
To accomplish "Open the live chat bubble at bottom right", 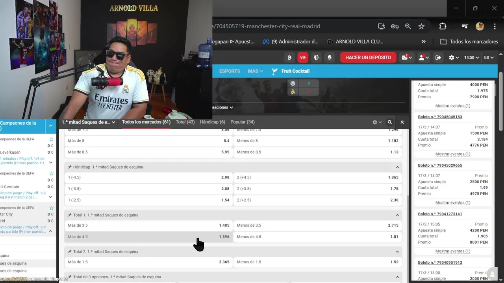I will tap(492, 274).
